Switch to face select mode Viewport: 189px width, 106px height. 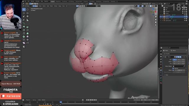pyautogui.click(x=37, y=6)
